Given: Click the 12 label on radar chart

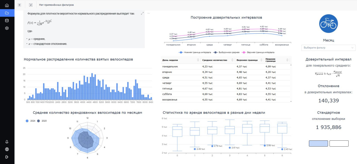Looking at the screenshot, I should pos(88,118).
